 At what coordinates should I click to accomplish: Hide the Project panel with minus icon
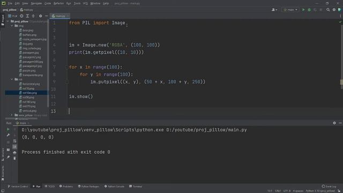pos(46,16)
